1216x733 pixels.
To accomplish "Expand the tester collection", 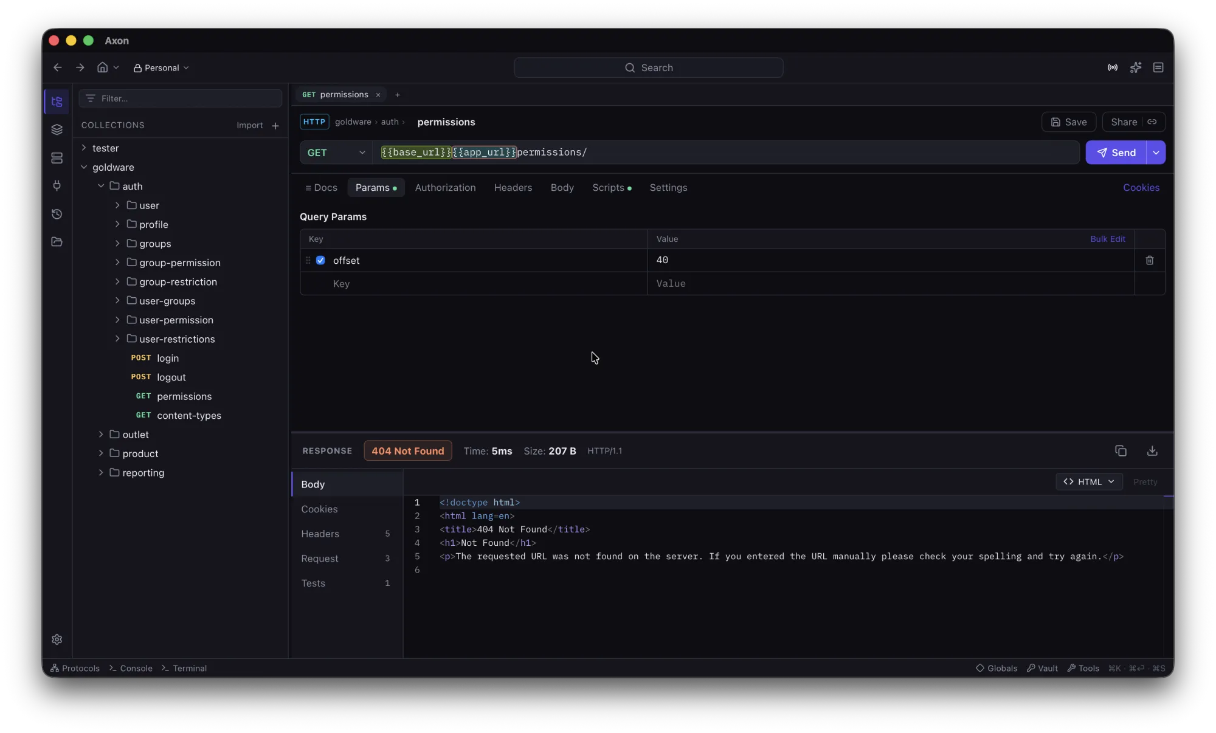I will pyautogui.click(x=84, y=148).
